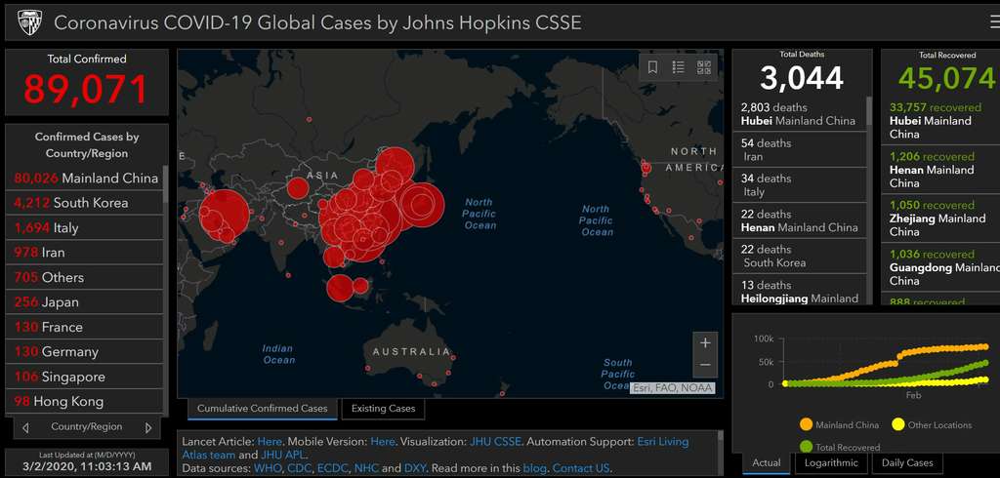Open the hamburger menu at top right
This screenshot has height=478, width=1000.
click(x=993, y=22)
